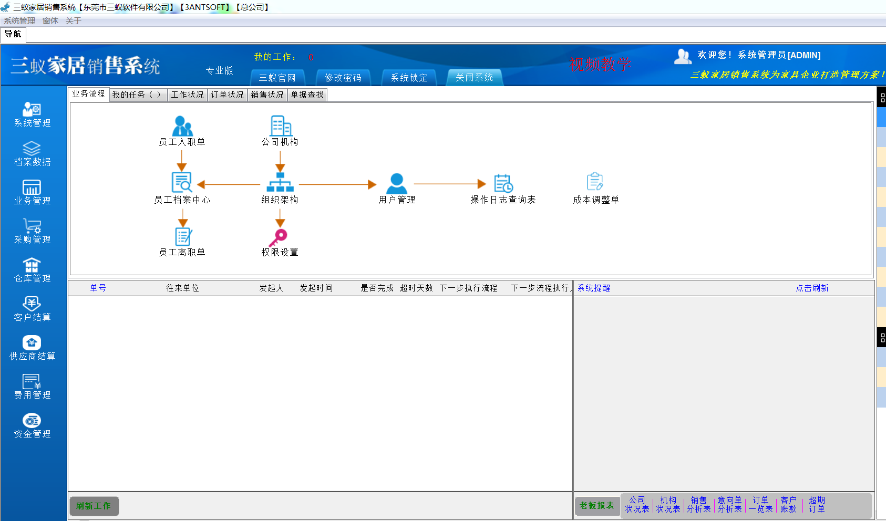Image resolution: width=886 pixels, height=521 pixels.
Task: Open 权限设置 key icon
Action: coord(279,237)
